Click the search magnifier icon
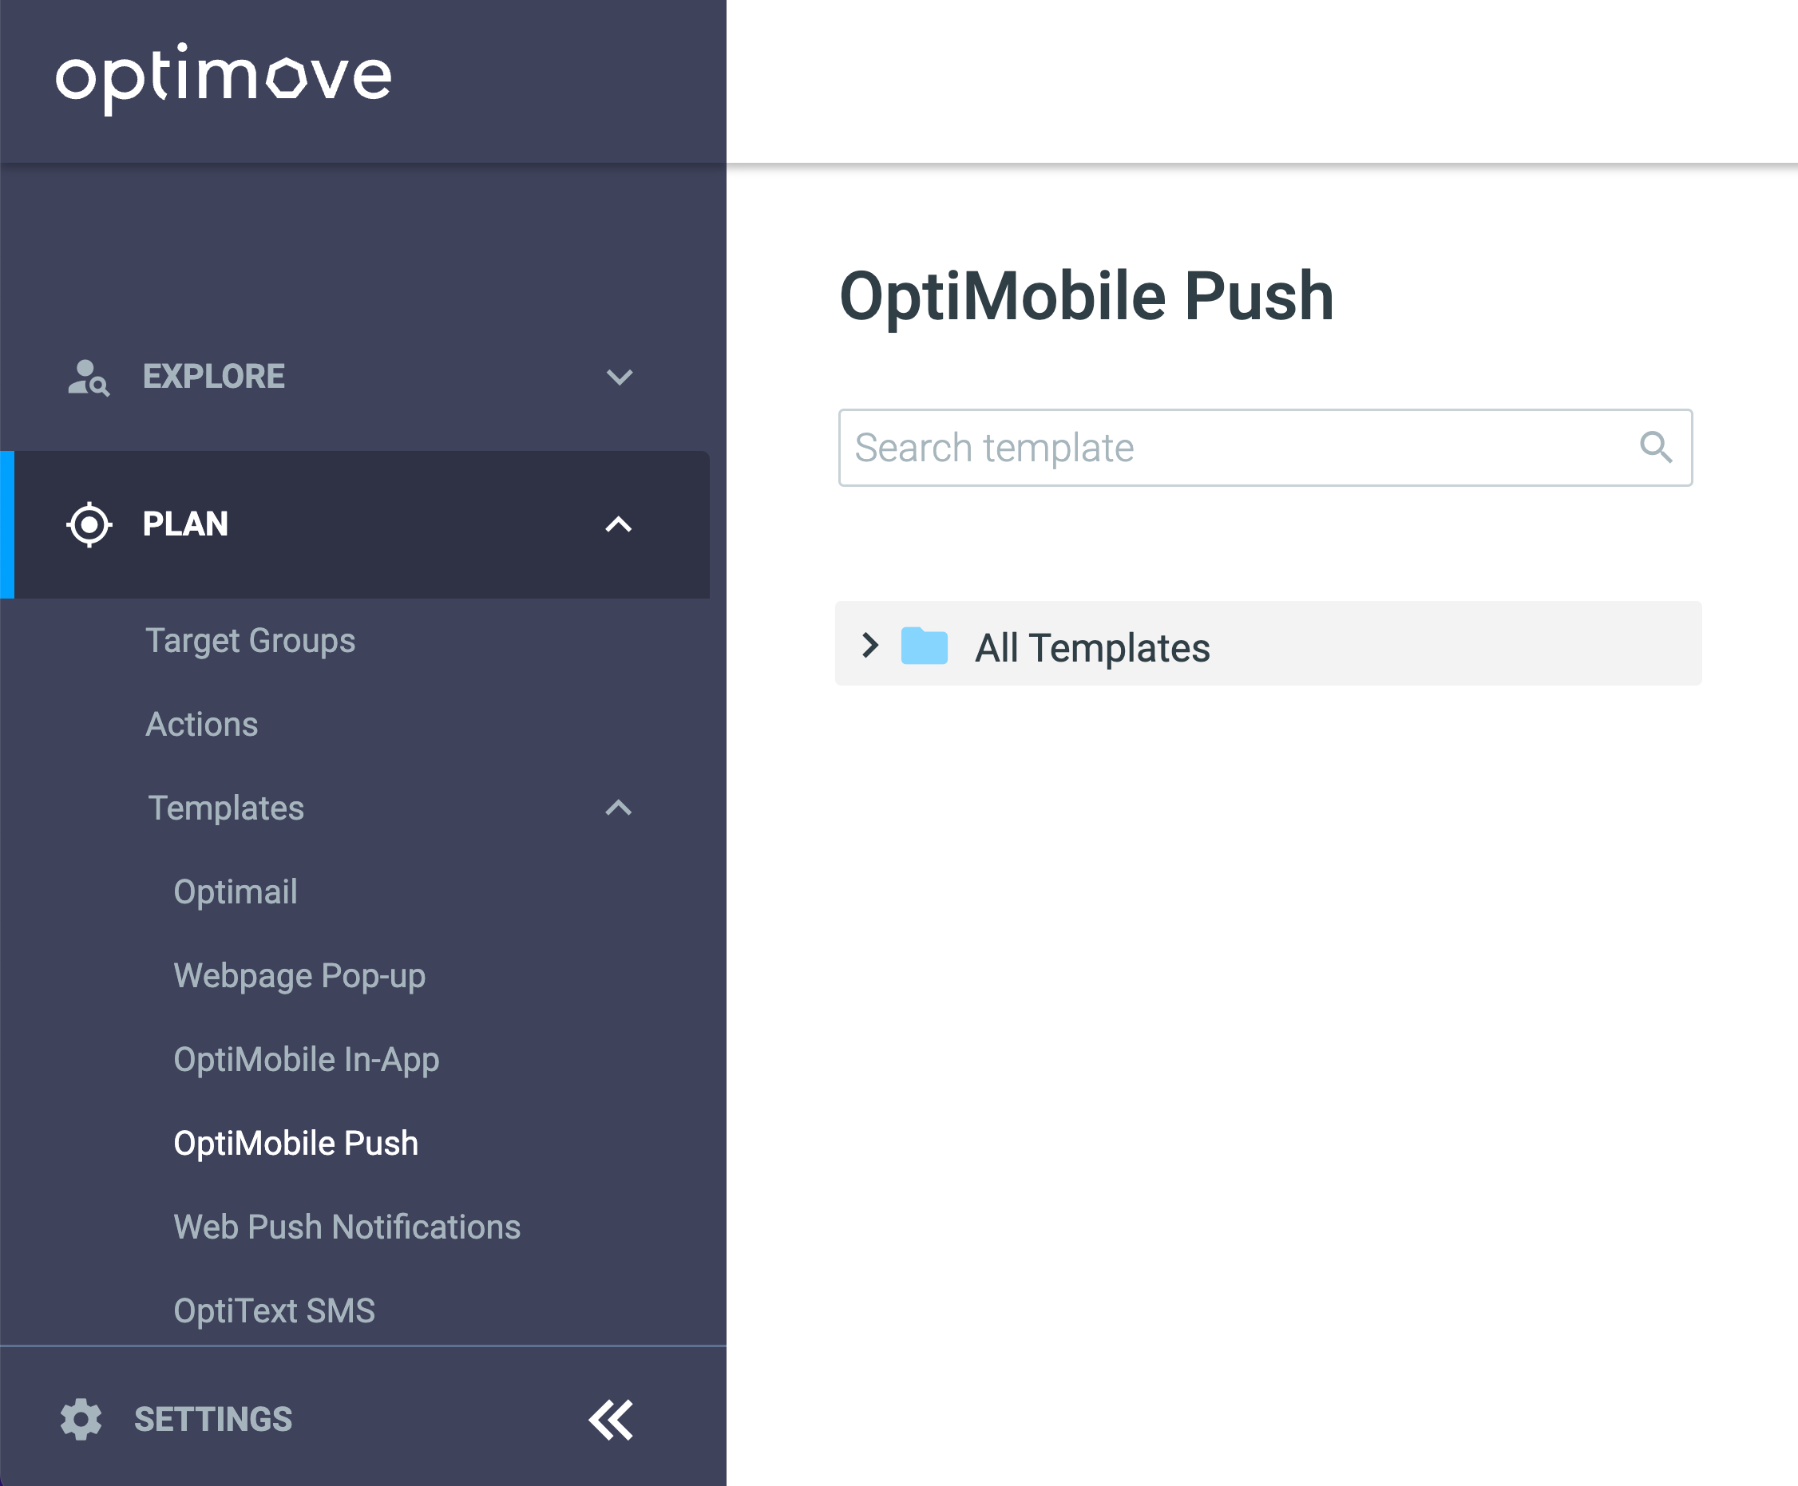The image size is (1798, 1486). [1656, 447]
